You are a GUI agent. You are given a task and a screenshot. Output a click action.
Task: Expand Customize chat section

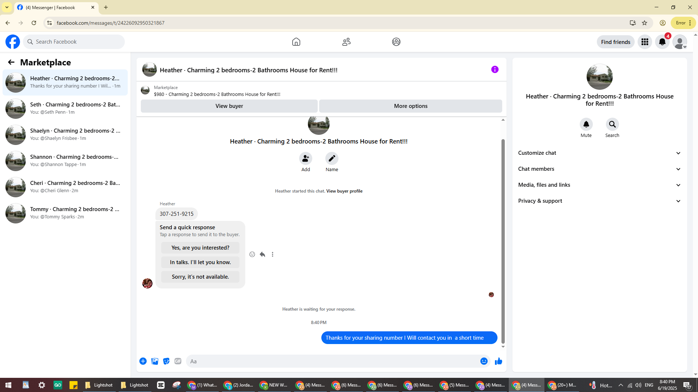599,153
